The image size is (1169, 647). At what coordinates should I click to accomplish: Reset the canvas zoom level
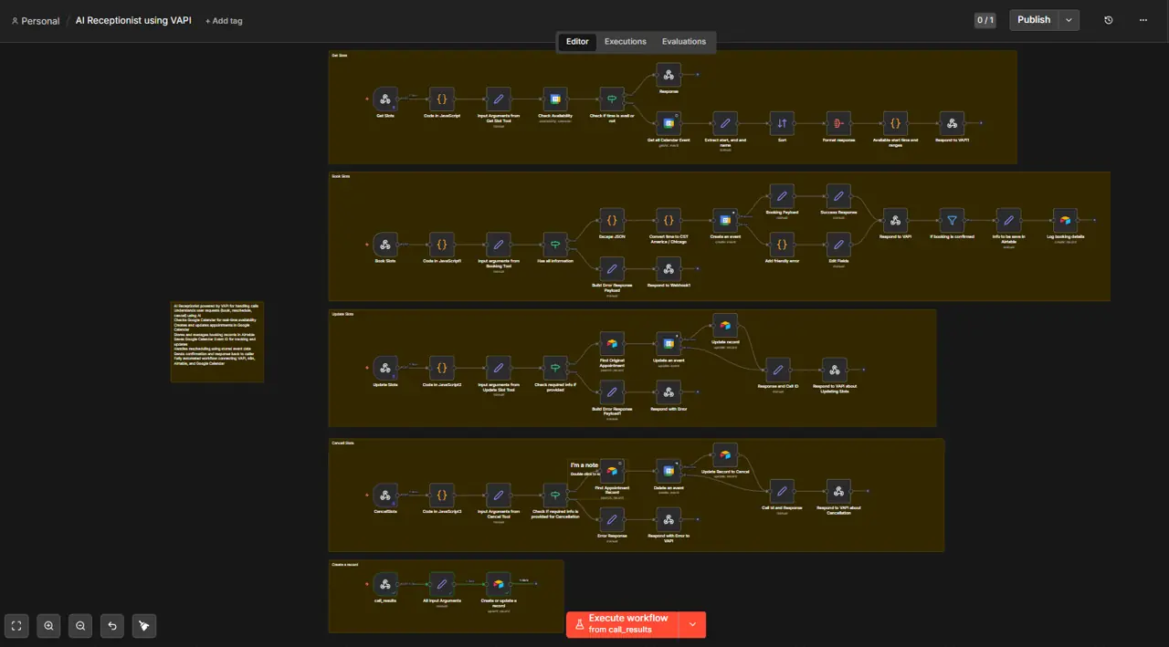(112, 625)
